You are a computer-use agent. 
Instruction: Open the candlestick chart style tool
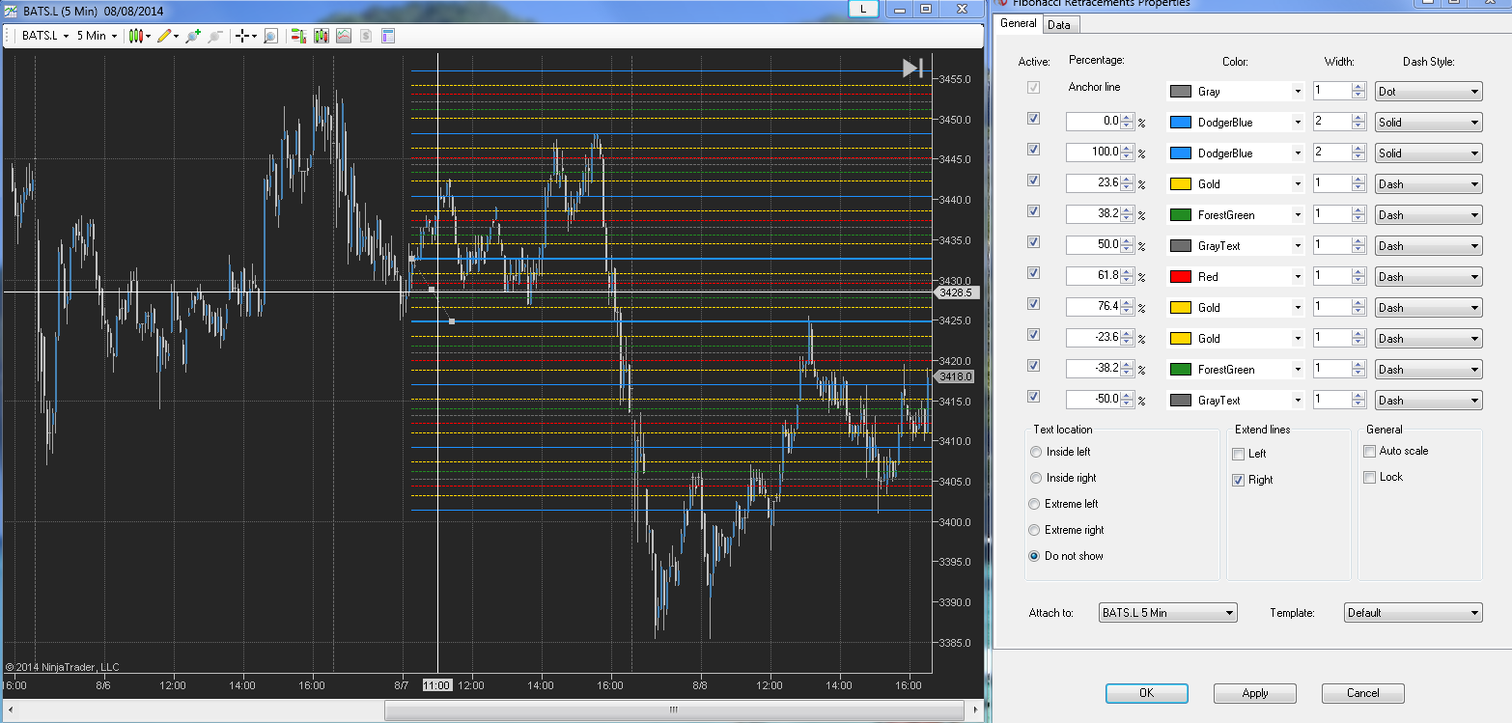136,36
